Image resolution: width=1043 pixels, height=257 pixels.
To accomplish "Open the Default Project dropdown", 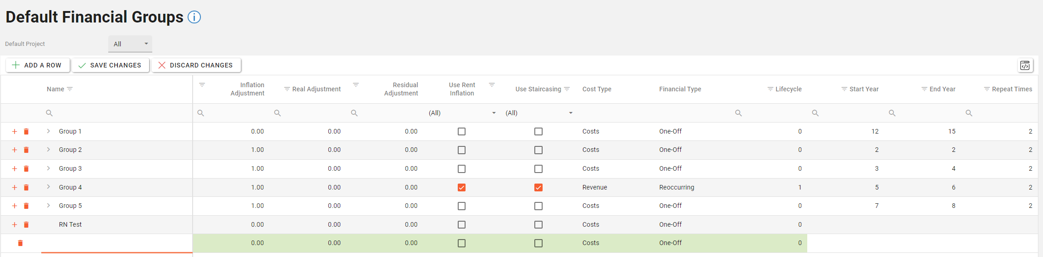I will [130, 44].
